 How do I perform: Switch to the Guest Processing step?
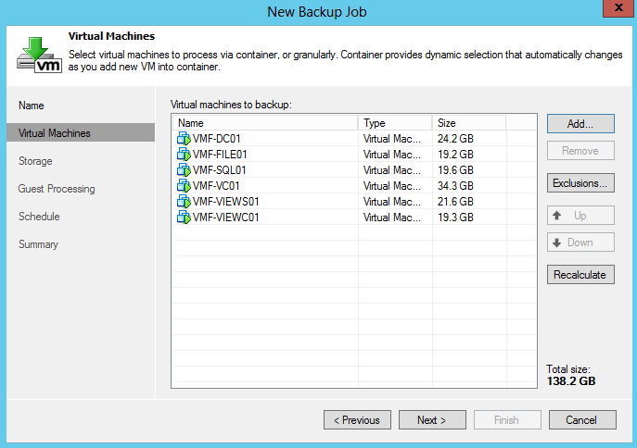pos(57,189)
